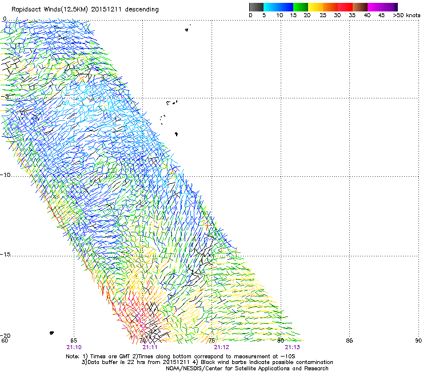Click the legend tick label '25'
The width and height of the screenshot is (423, 372).
click(323, 15)
